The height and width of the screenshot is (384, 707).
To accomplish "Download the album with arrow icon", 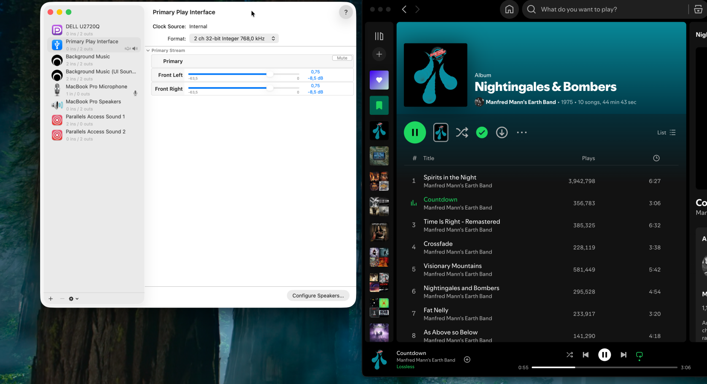I will point(502,133).
